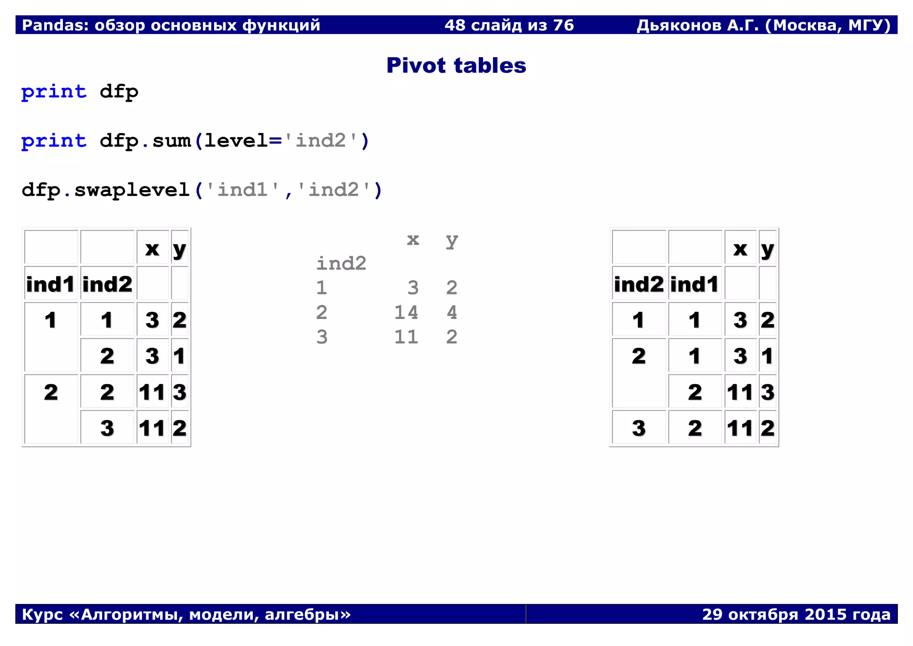Click the 'ind2' label in middle printed output
This screenshot has width=913, height=646.
[x=341, y=263]
